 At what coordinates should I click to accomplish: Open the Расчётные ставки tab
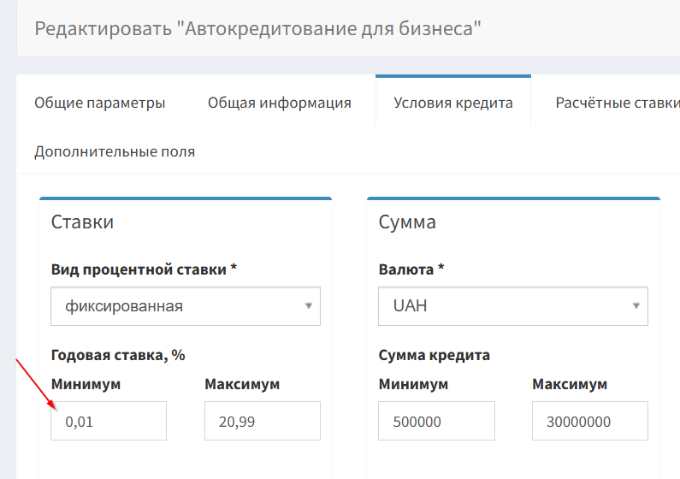tap(618, 103)
